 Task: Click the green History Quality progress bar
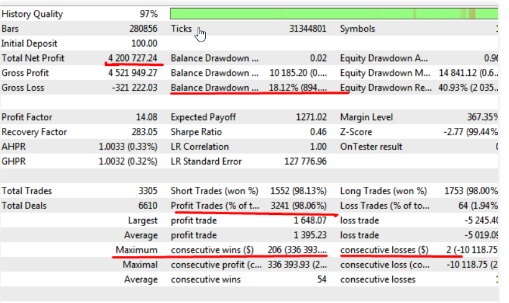point(334,14)
